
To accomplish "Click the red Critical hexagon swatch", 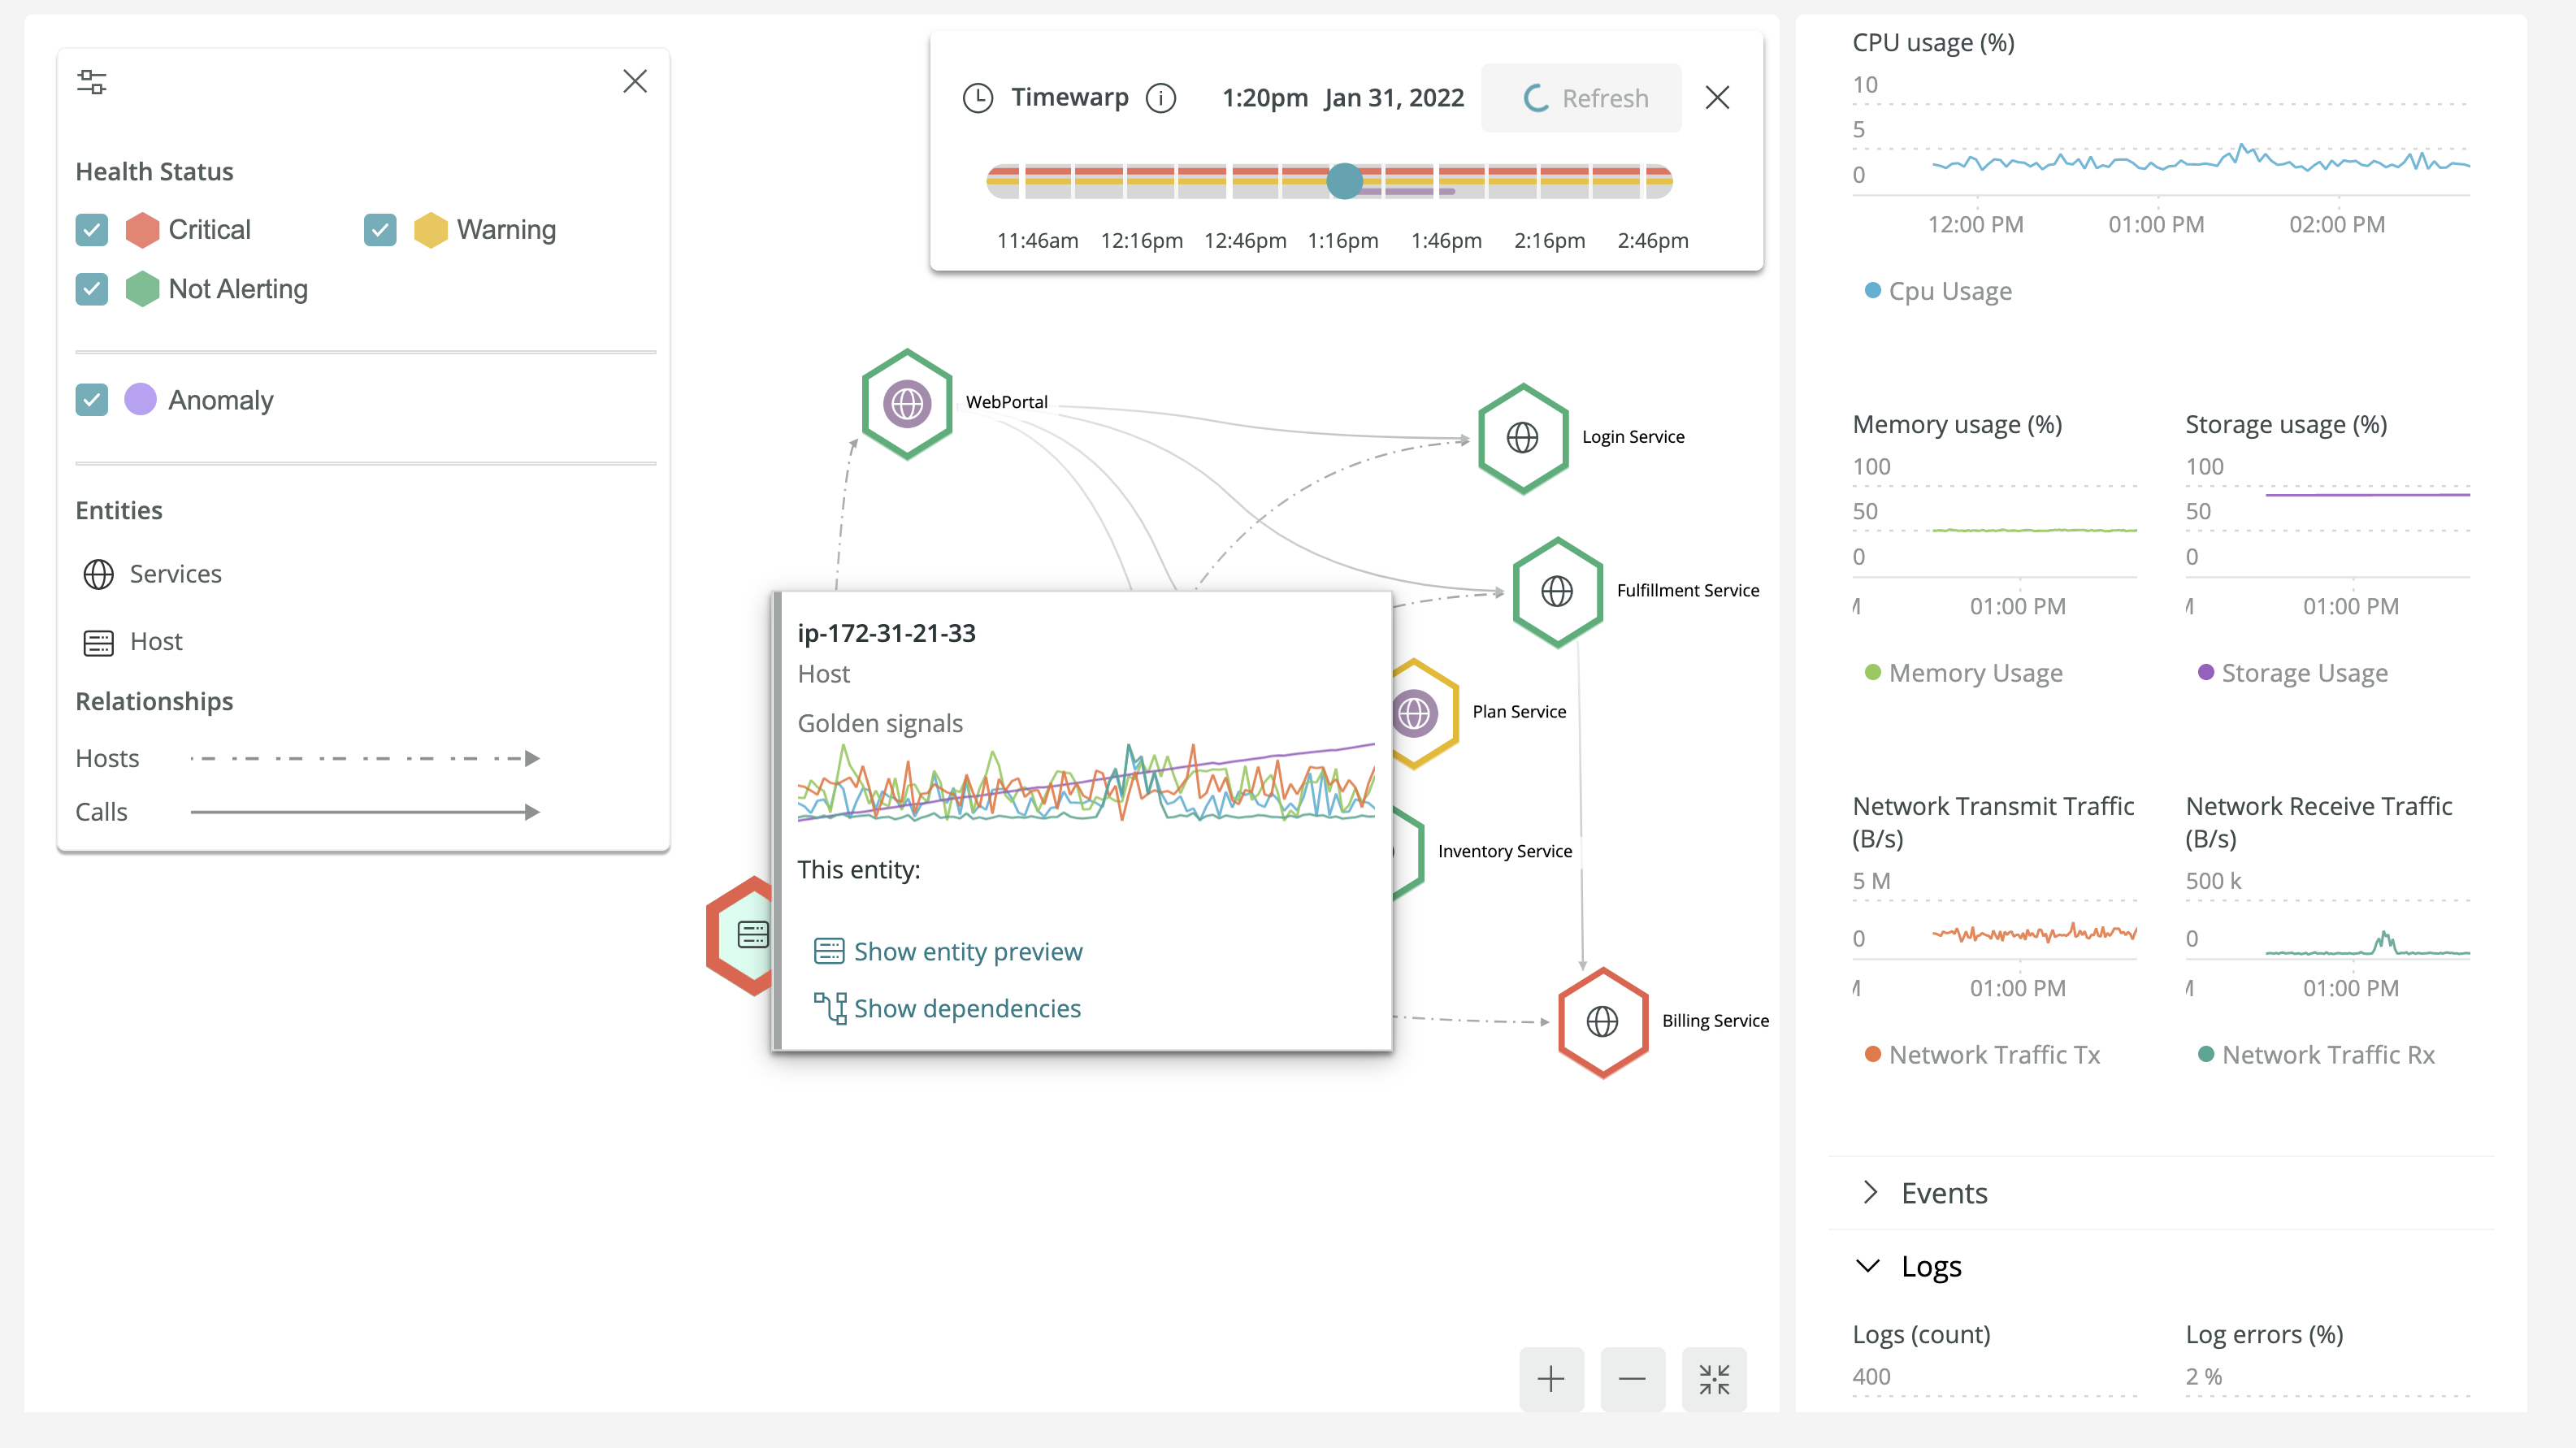I will click(143, 230).
